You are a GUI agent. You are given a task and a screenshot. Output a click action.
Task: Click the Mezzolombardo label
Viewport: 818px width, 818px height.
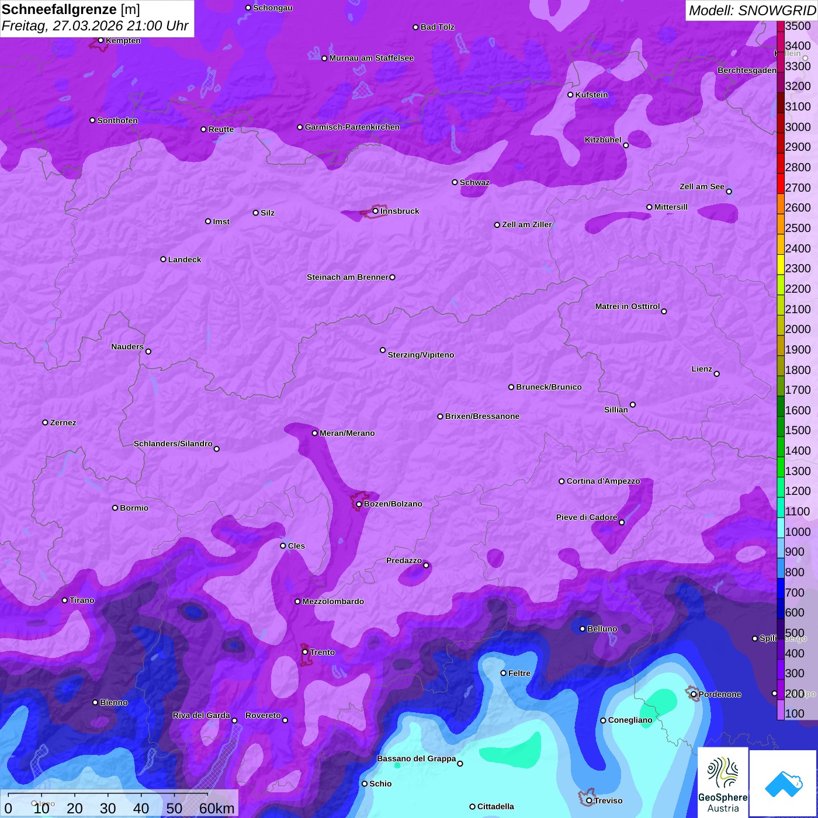pyautogui.click(x=333, y=601)
